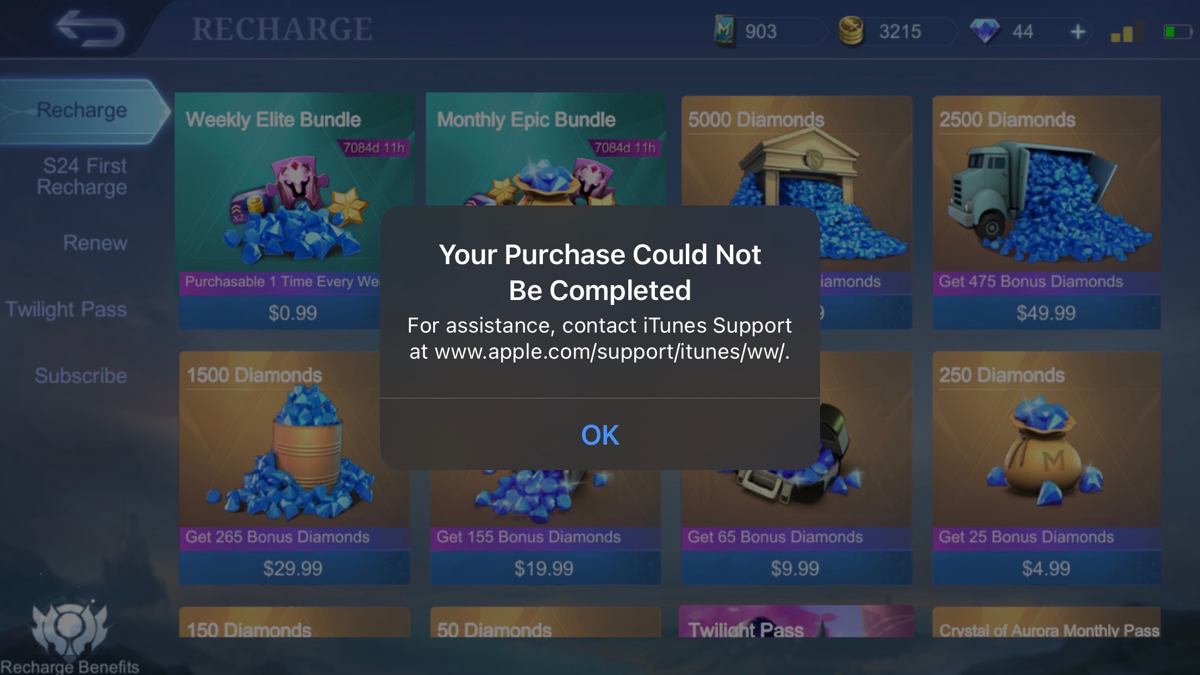Image resolution: width=1200 pixels, height=675 pixels.
Task: Tap the battery status icon
Action: tap(1177, 32)
